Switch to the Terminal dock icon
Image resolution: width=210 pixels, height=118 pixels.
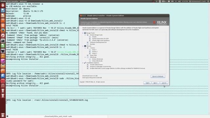pos(3,41)
